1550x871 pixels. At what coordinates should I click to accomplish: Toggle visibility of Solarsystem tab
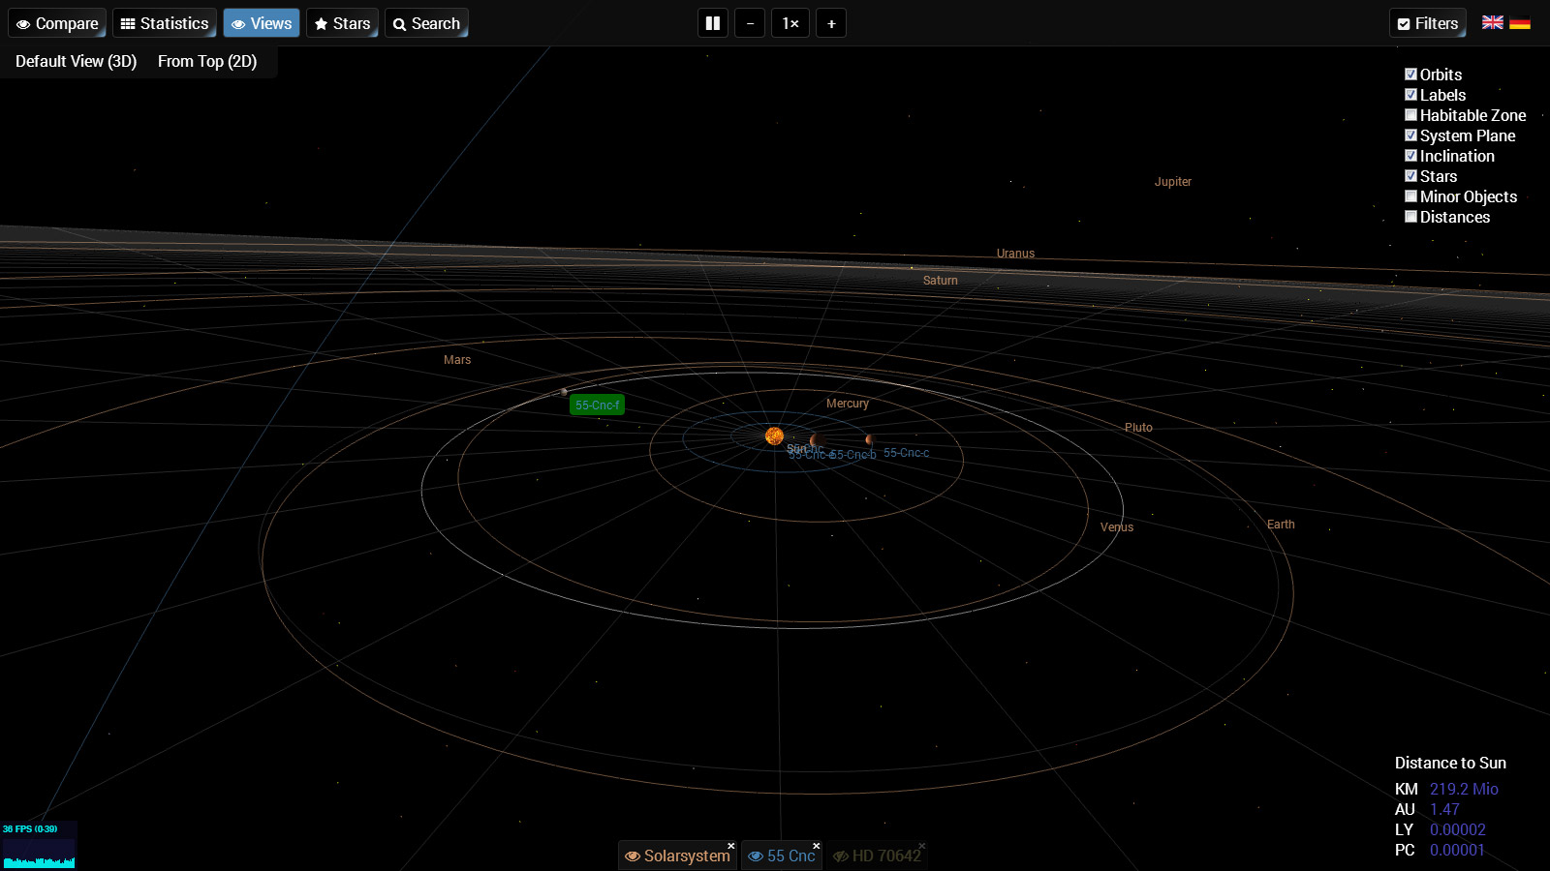(633, 856)
